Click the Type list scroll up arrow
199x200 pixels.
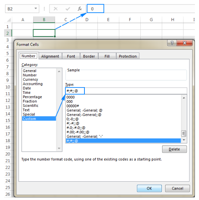coord(184,98)
